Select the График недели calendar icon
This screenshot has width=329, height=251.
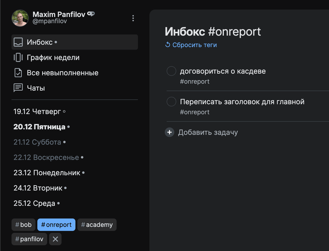coord(18,57)
